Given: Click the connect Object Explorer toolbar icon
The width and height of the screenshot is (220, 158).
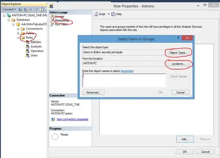Looking at the screenshot, I should pos(20,9).
